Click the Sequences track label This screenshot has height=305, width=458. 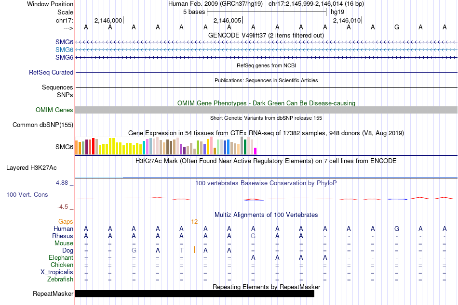click(57, 87)
